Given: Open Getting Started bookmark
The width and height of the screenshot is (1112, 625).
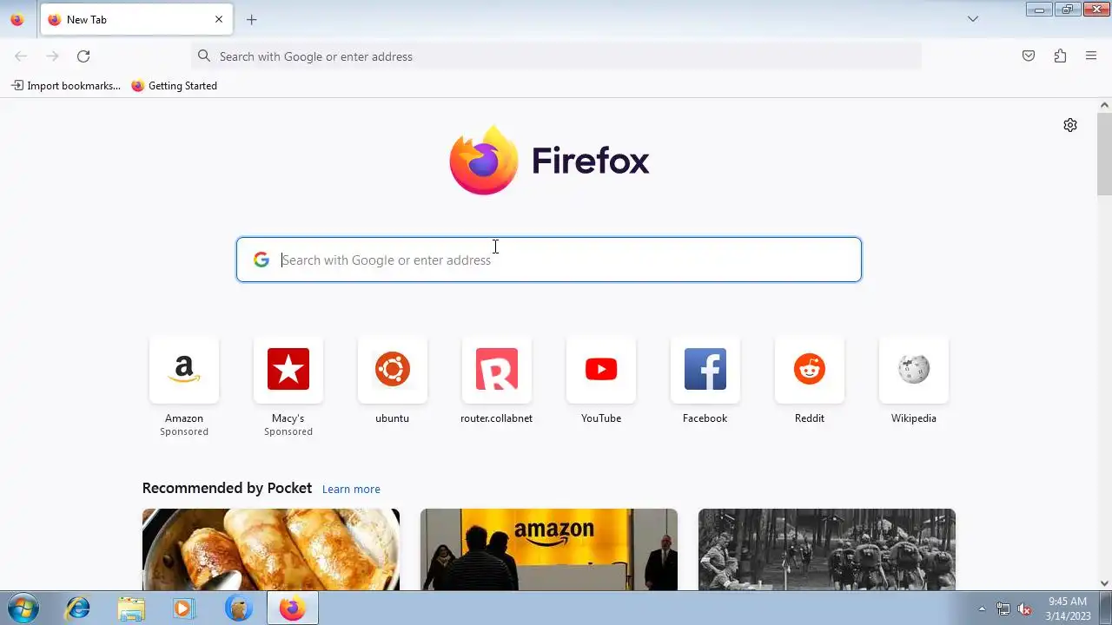Looking at the screenshot, I should pos(174,86).
